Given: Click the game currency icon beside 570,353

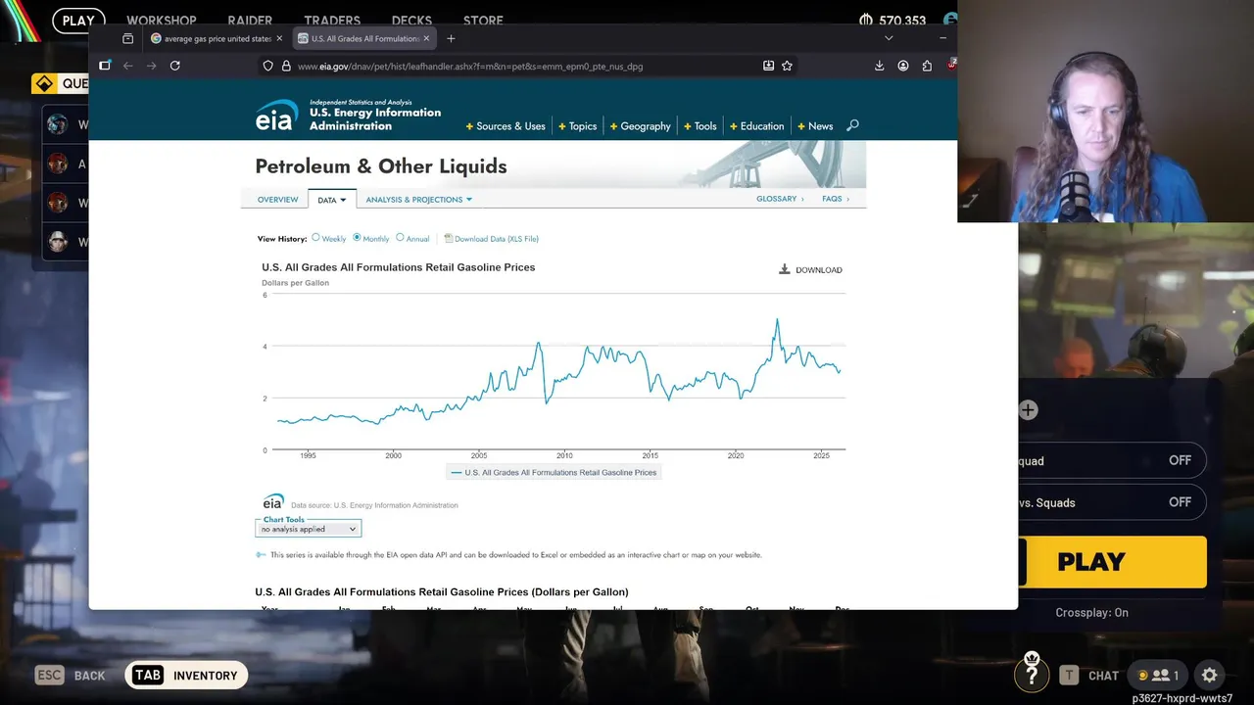Looking at the screenshot, I should click(x=866, y=20).
